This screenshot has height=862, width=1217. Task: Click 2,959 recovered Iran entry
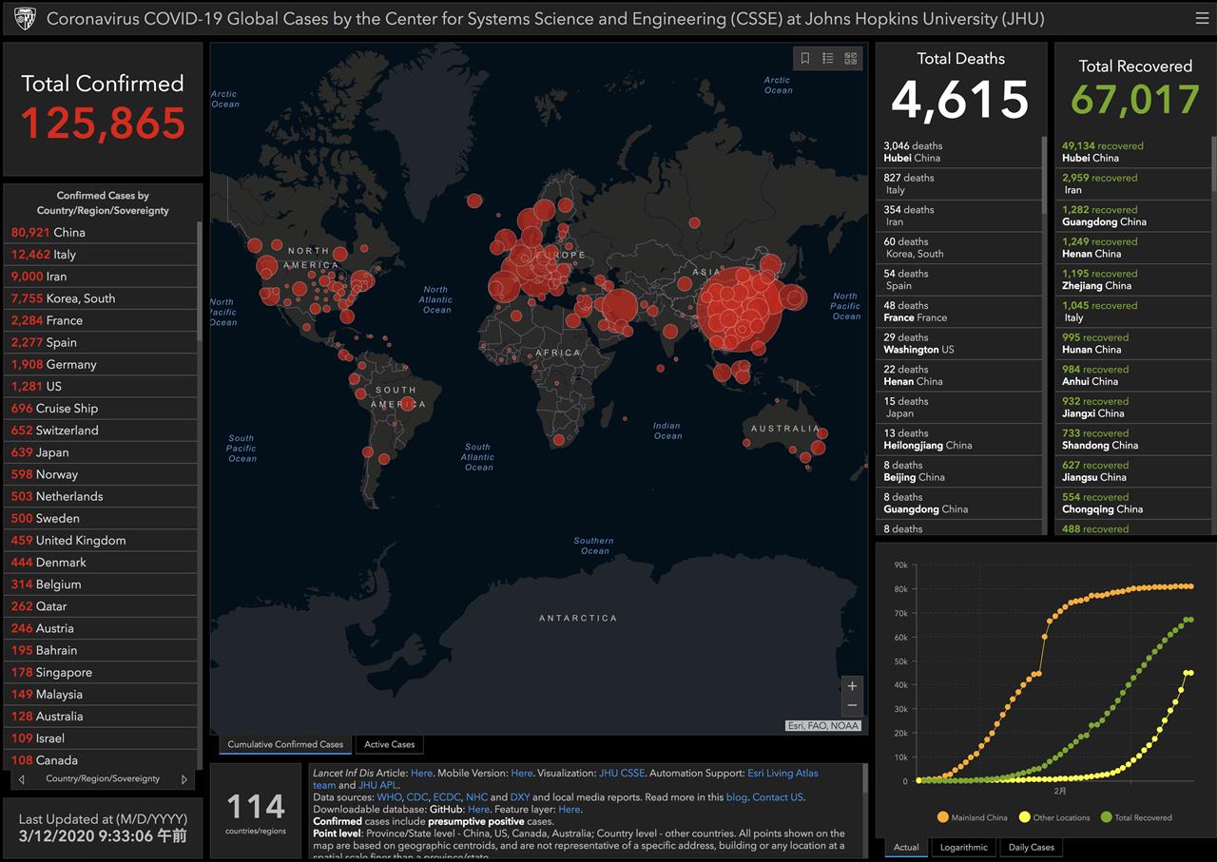point(1133,184)
